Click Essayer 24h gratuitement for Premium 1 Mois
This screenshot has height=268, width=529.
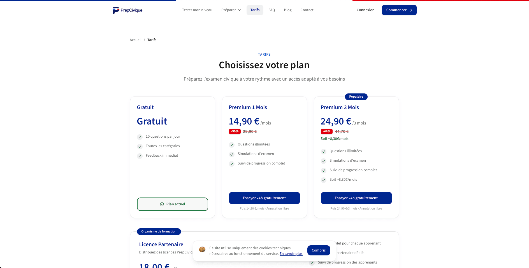(264, 198)
